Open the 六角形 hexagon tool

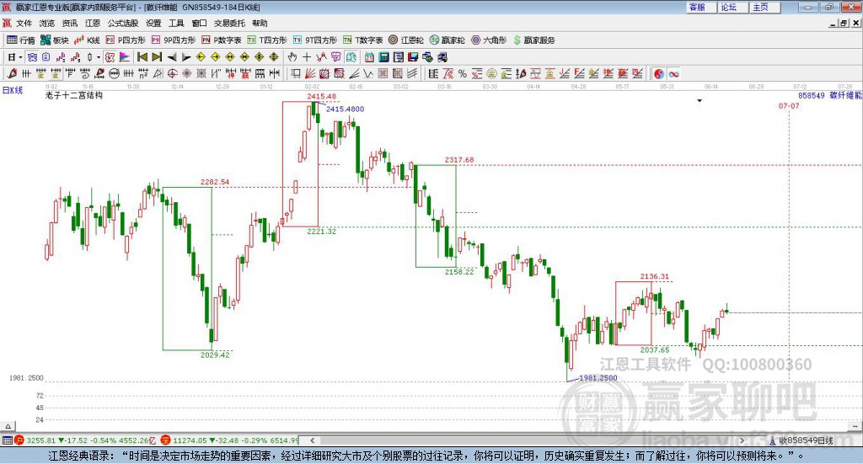click(489, 40)
